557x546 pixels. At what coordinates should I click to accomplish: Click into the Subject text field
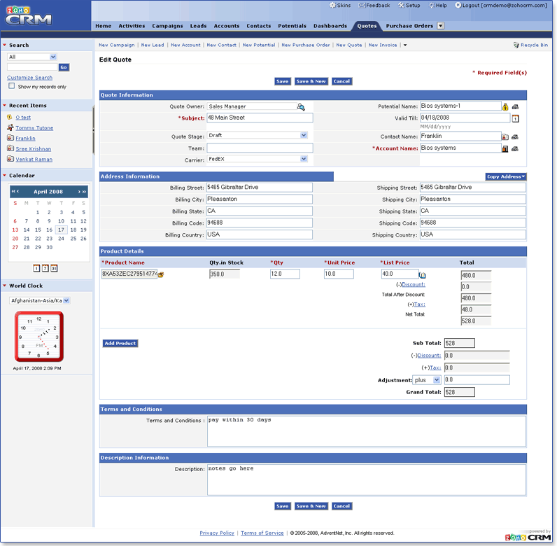pos(260,118)
